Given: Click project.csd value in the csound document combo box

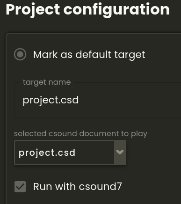Looking at the screenshot, I should coord(47,153).
